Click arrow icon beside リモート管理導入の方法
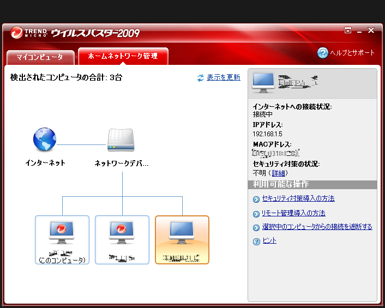 [x=256, y=214]
